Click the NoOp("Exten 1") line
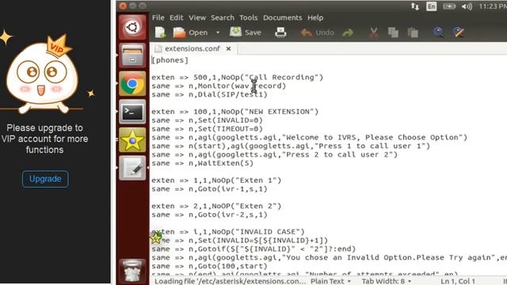The height and width of the screenshot is (285, 507). (216, 180)
